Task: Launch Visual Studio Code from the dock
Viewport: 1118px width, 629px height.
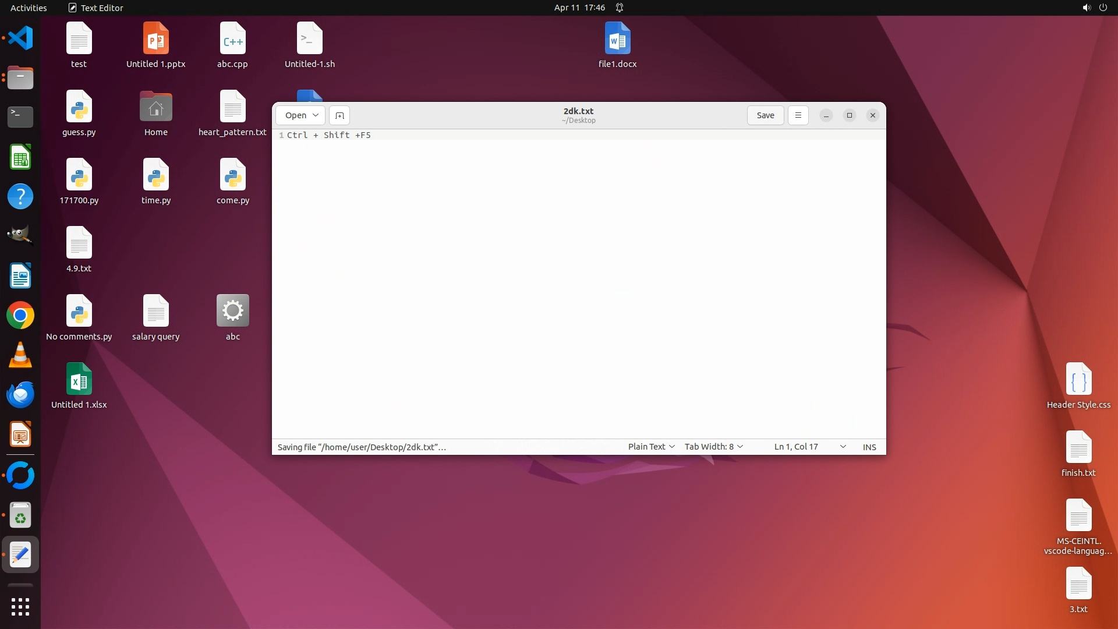Action: click(20, 38)
